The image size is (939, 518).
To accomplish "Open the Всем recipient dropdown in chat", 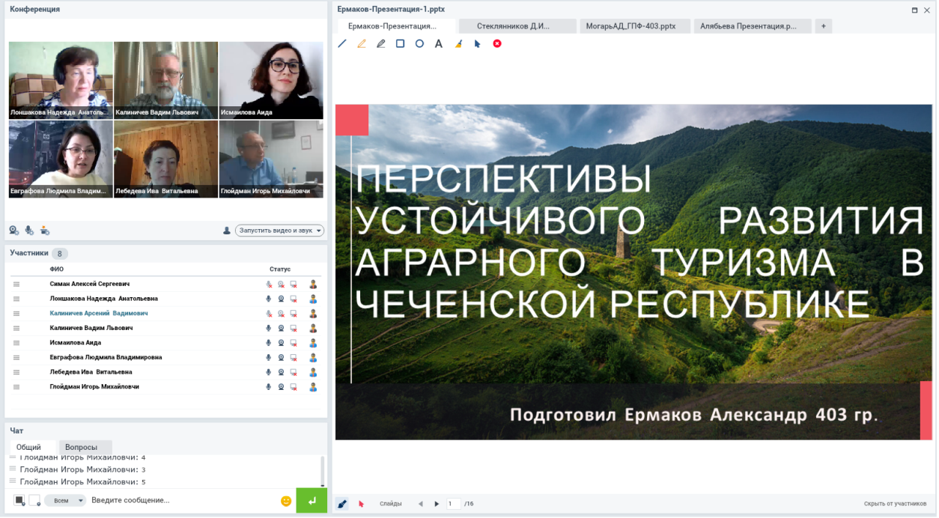I will [65, 501].
